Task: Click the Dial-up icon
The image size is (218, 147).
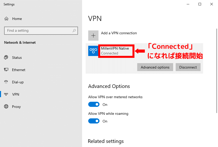Action: click(6, 82)
